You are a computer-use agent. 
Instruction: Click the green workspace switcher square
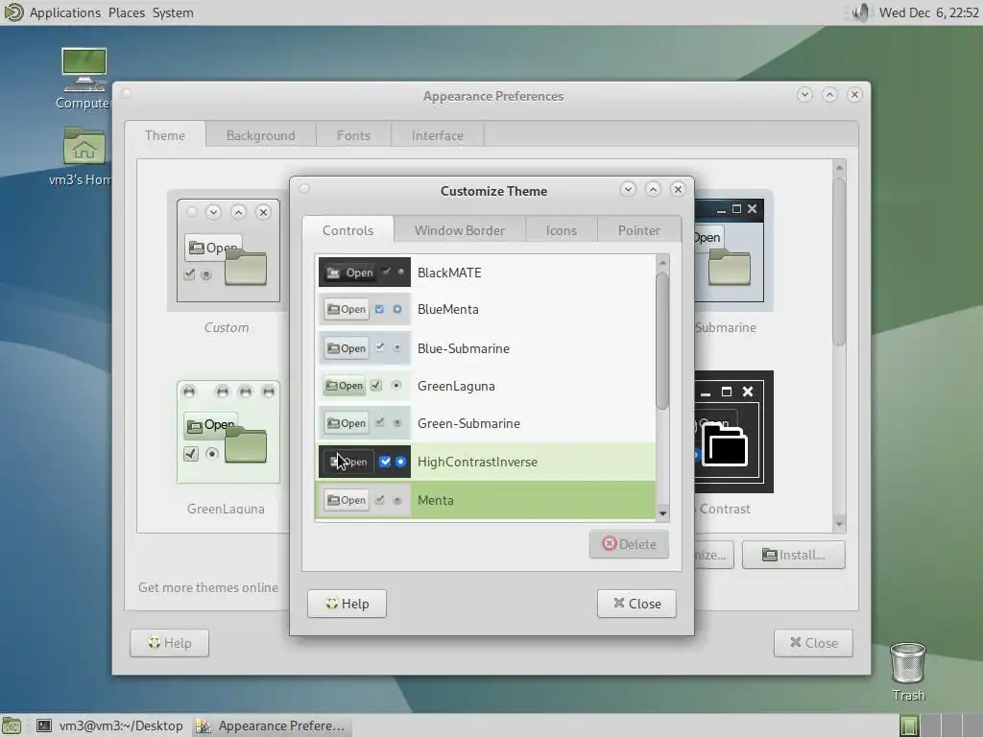click(x=908, y=725)
